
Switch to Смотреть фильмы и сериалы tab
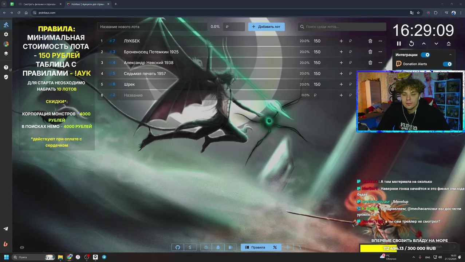(40, 4)
